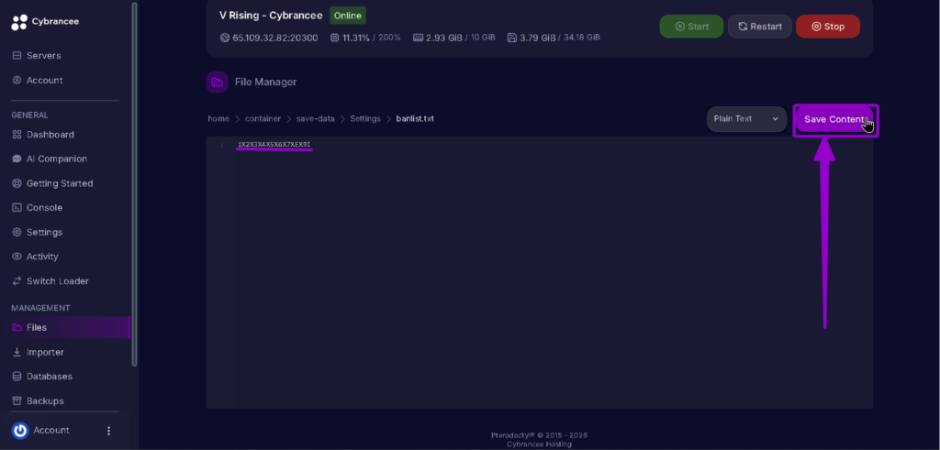The width and height of the screenshot is (940, 450).
Task: Navigate to save-data breadcrumb
Action: (316, 118)
